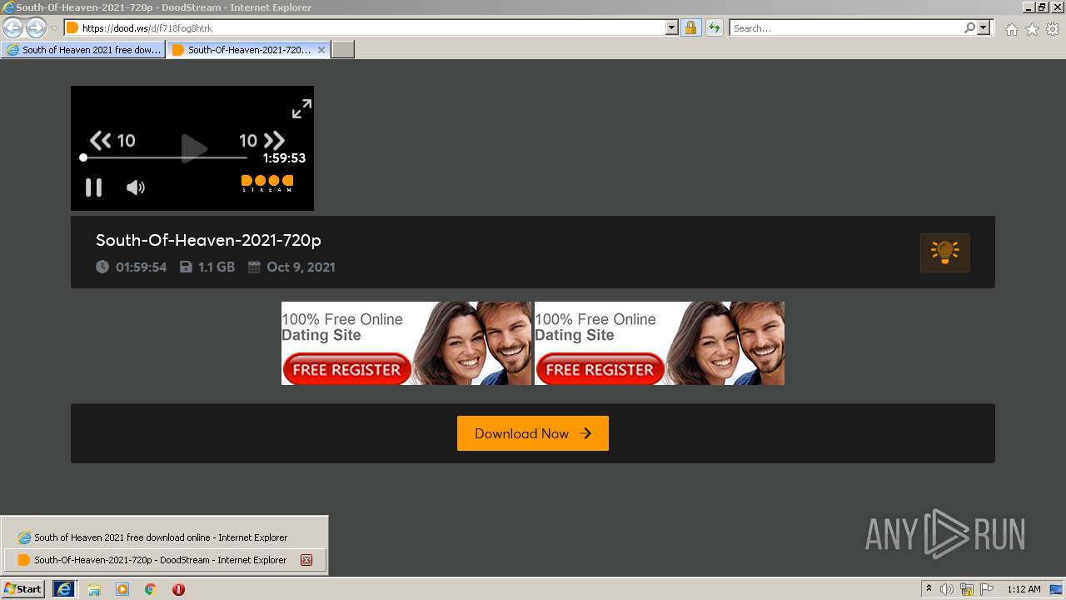Click the center play button overlay
This screenshot has width=1066, height=600.
[x=194, y=149]
